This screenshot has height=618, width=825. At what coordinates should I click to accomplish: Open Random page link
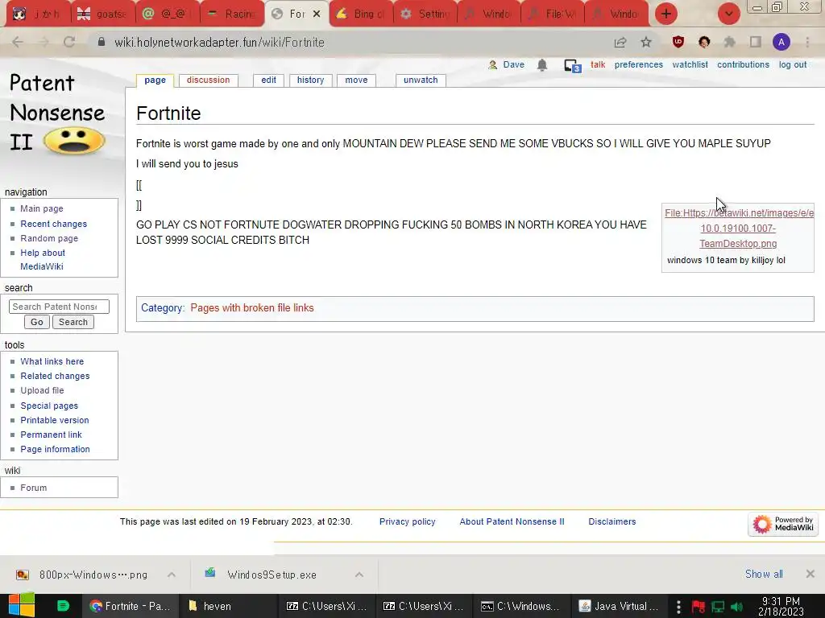pos(49,238)
